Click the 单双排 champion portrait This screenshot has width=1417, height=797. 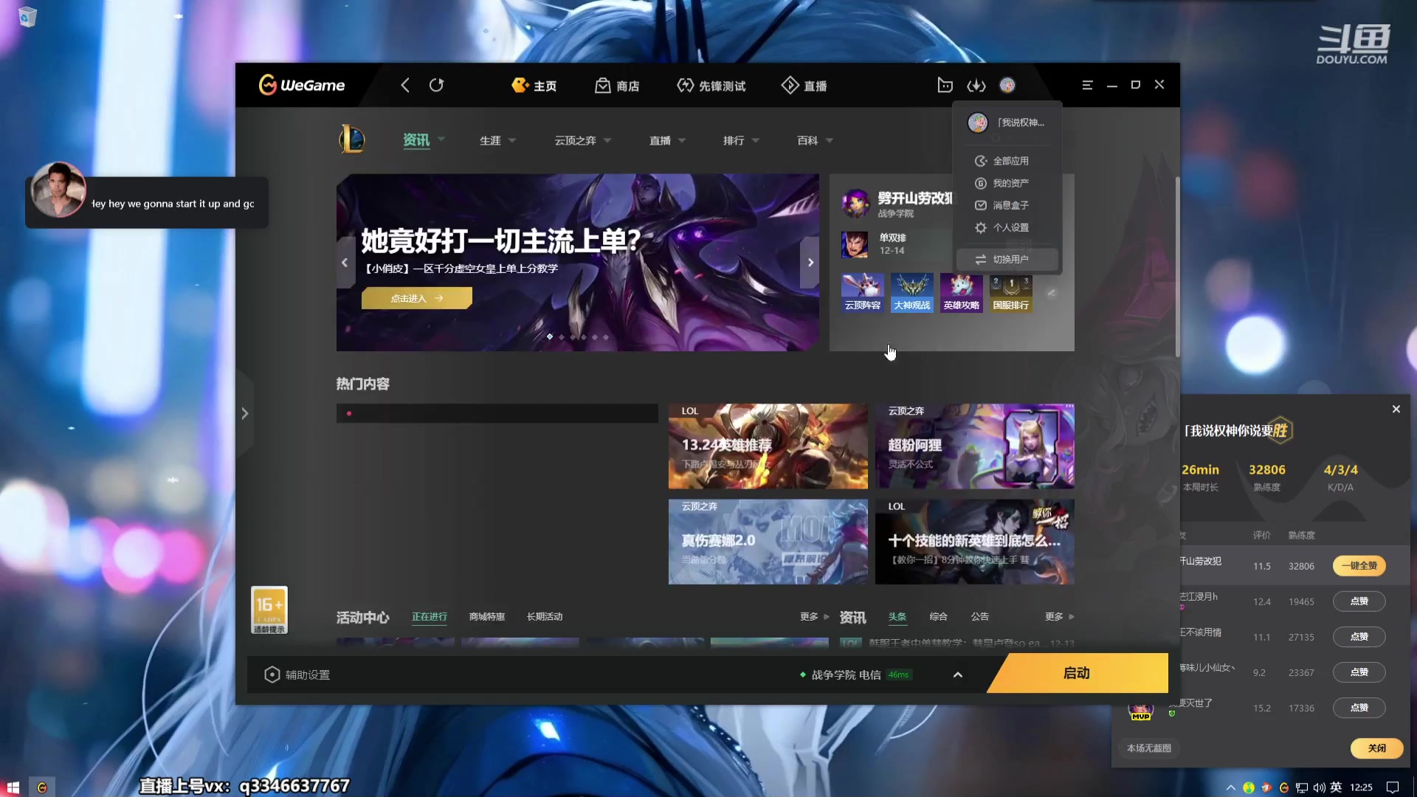coord(855,244)
